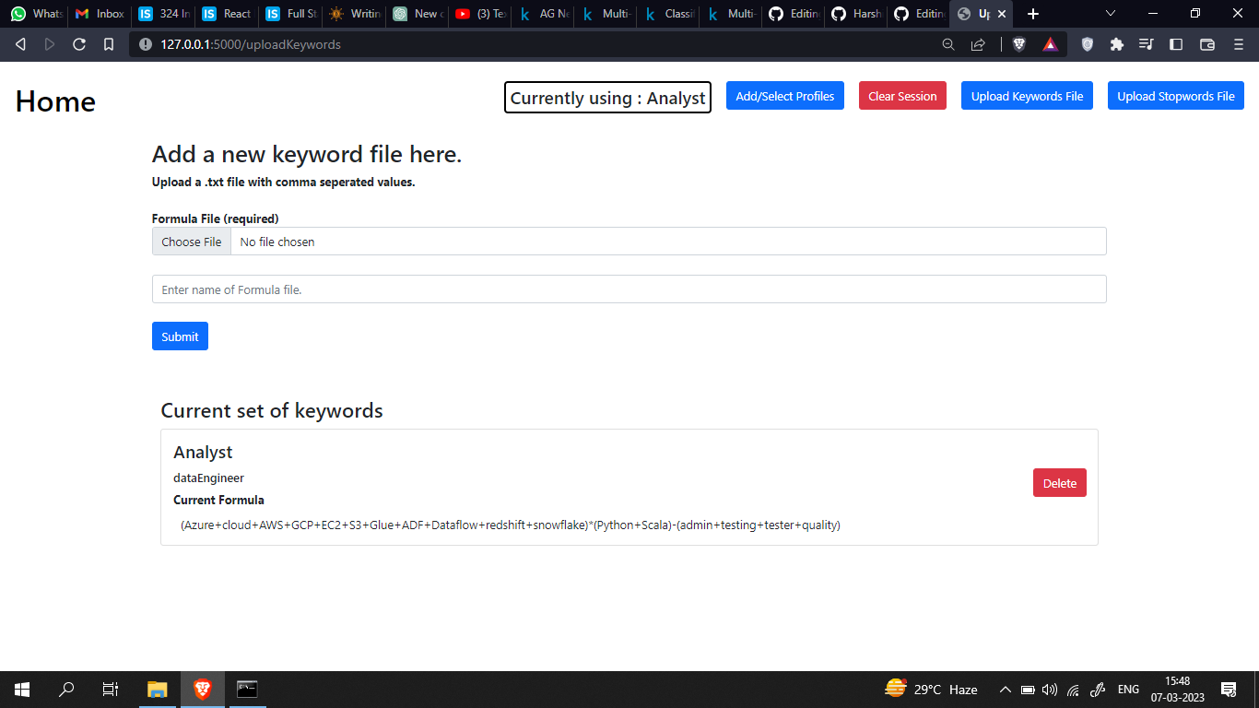
Task: Expand hidden system tray icons
Action: pos(1005,689)
